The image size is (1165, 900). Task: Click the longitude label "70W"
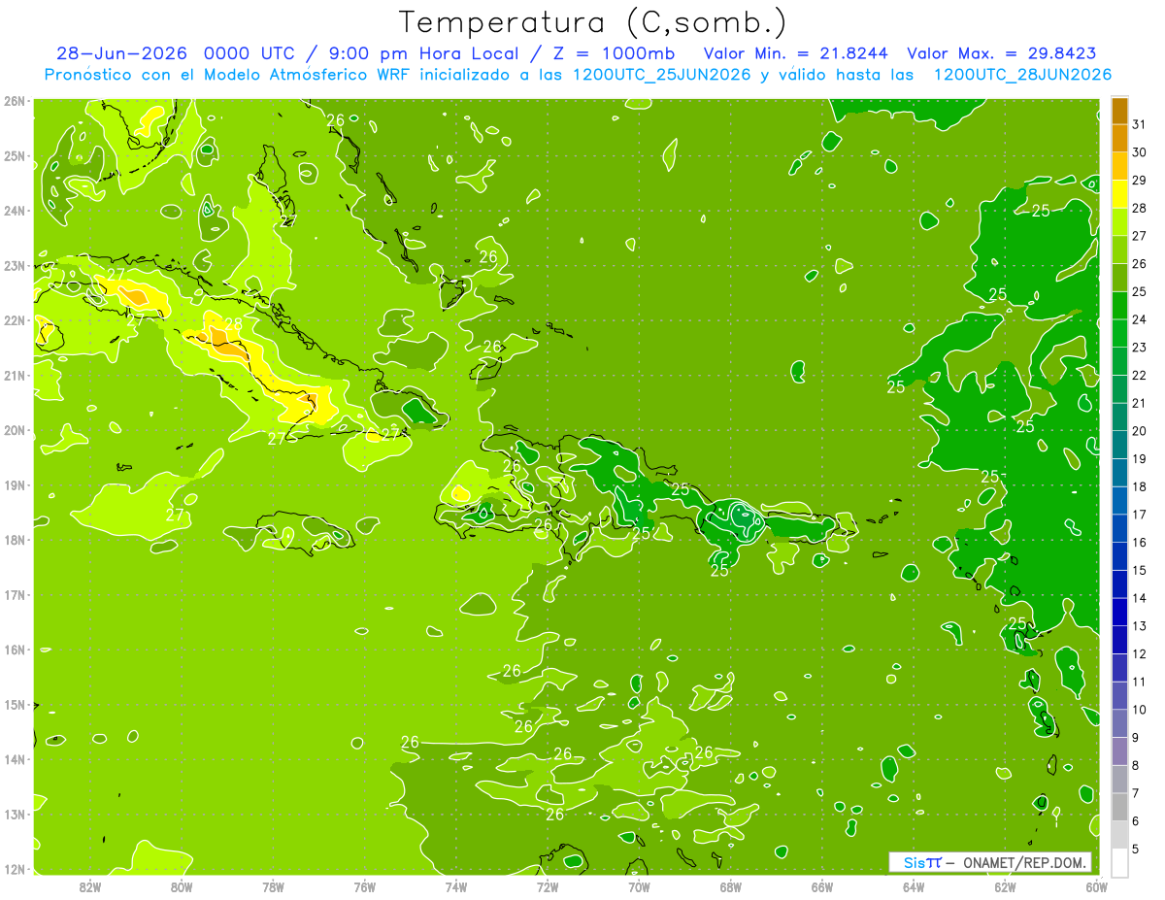pyautogui.click(x=639, y=886)
